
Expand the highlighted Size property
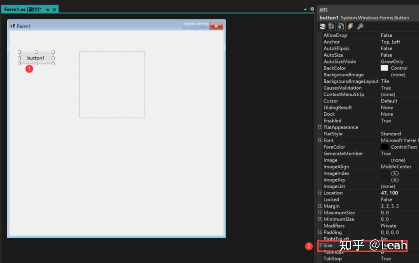point(320,246)
